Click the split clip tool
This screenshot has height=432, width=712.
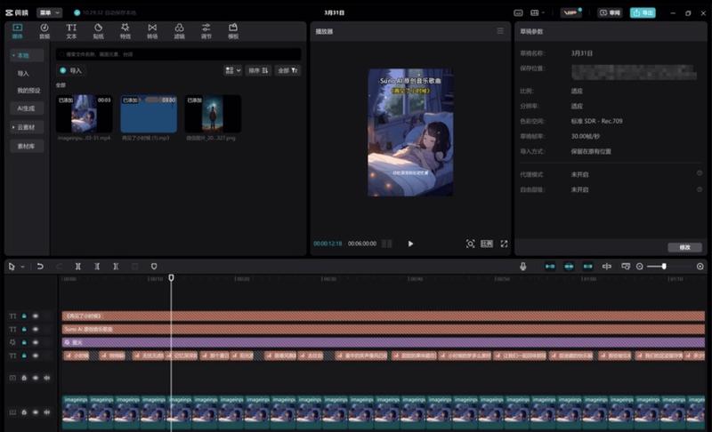[x=78, y=267]
